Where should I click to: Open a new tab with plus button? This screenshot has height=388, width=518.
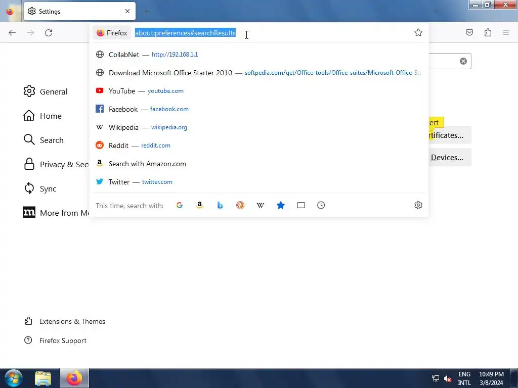pos(146,12)
